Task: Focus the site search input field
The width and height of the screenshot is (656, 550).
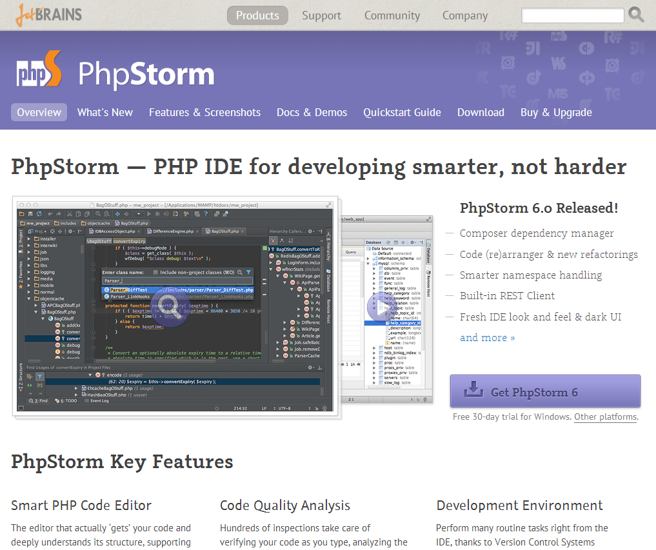Action: [x=572, y=15]
